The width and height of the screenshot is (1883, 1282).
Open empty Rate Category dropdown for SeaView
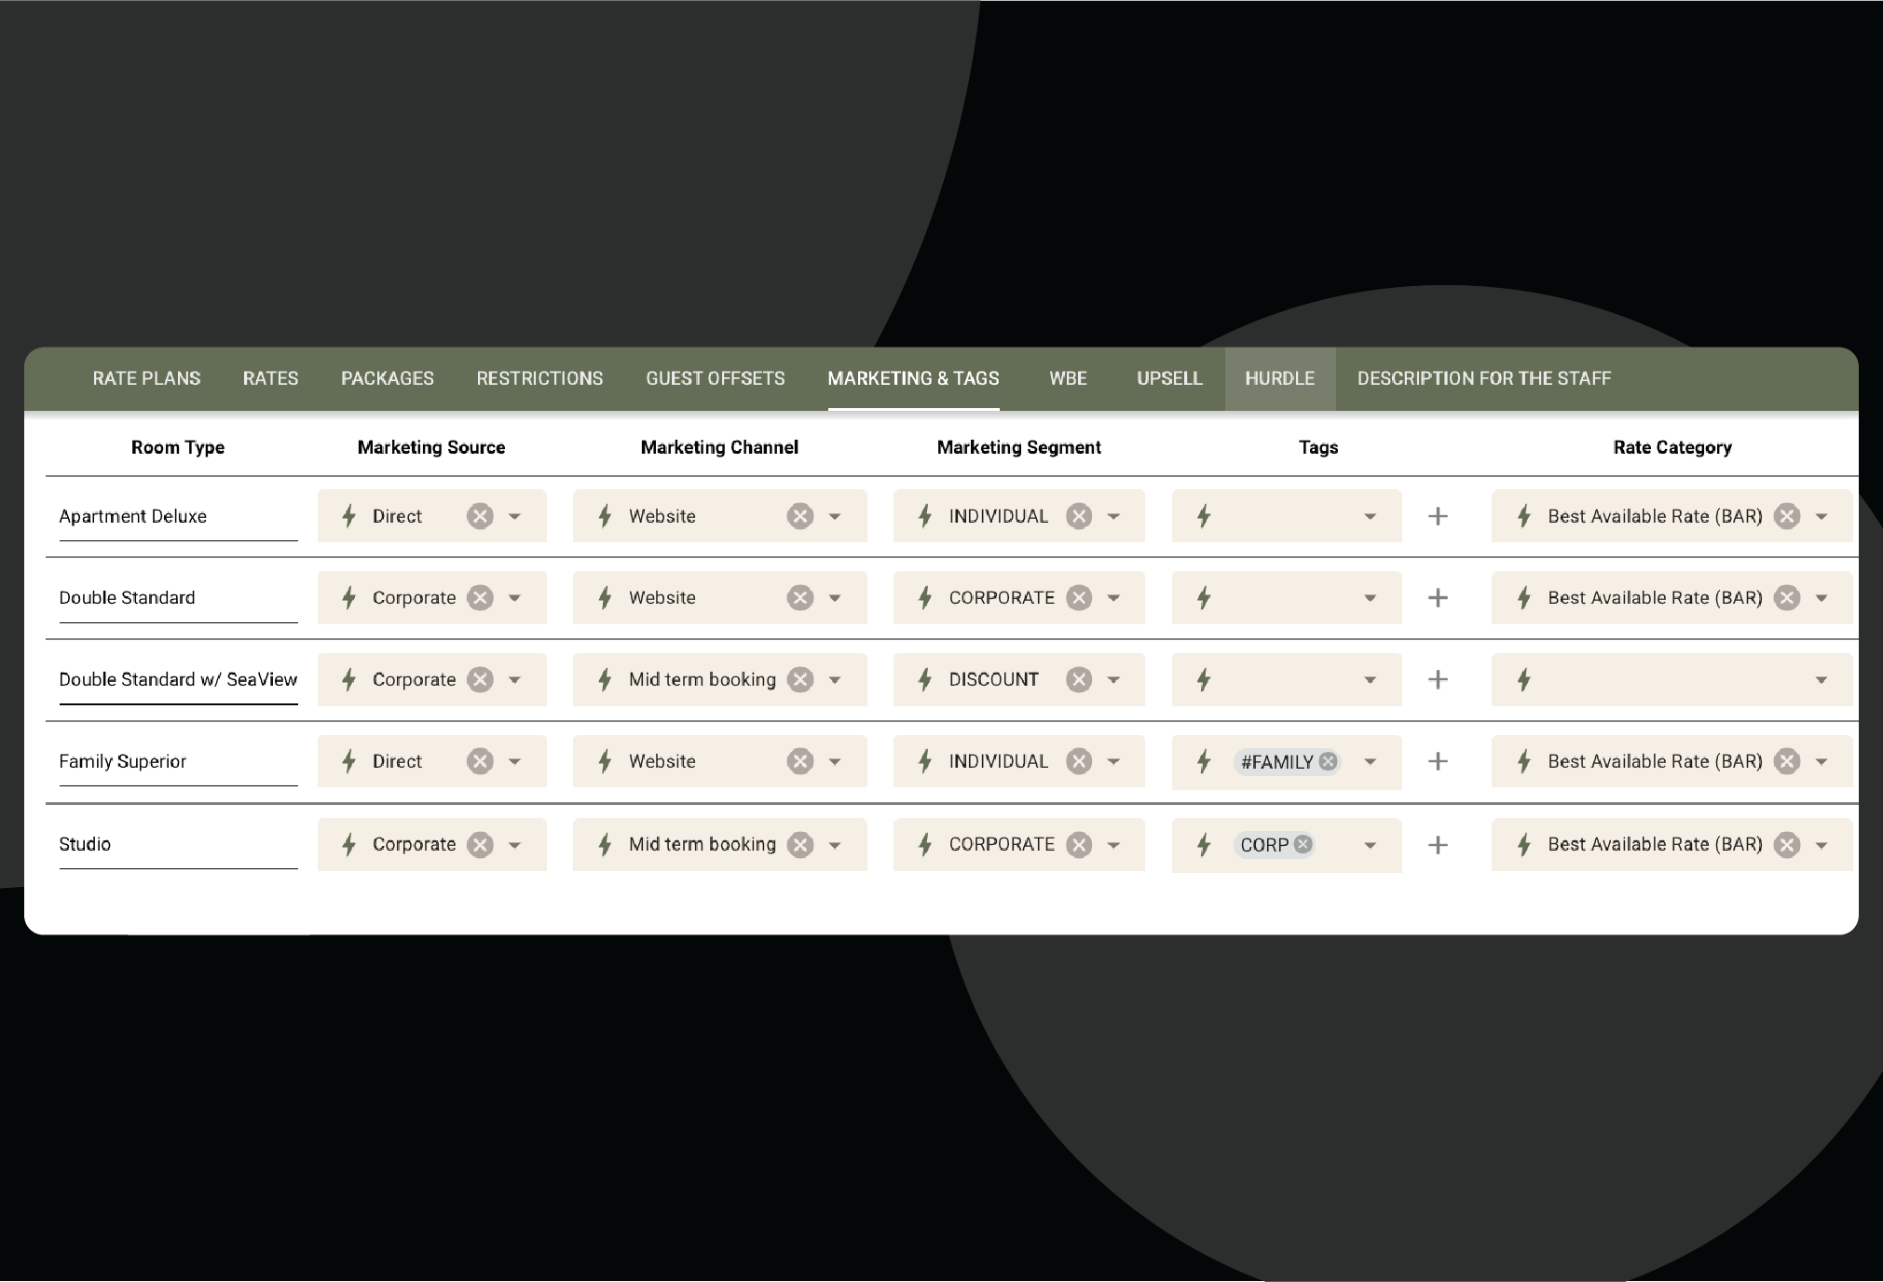(x=1822, y=680)
